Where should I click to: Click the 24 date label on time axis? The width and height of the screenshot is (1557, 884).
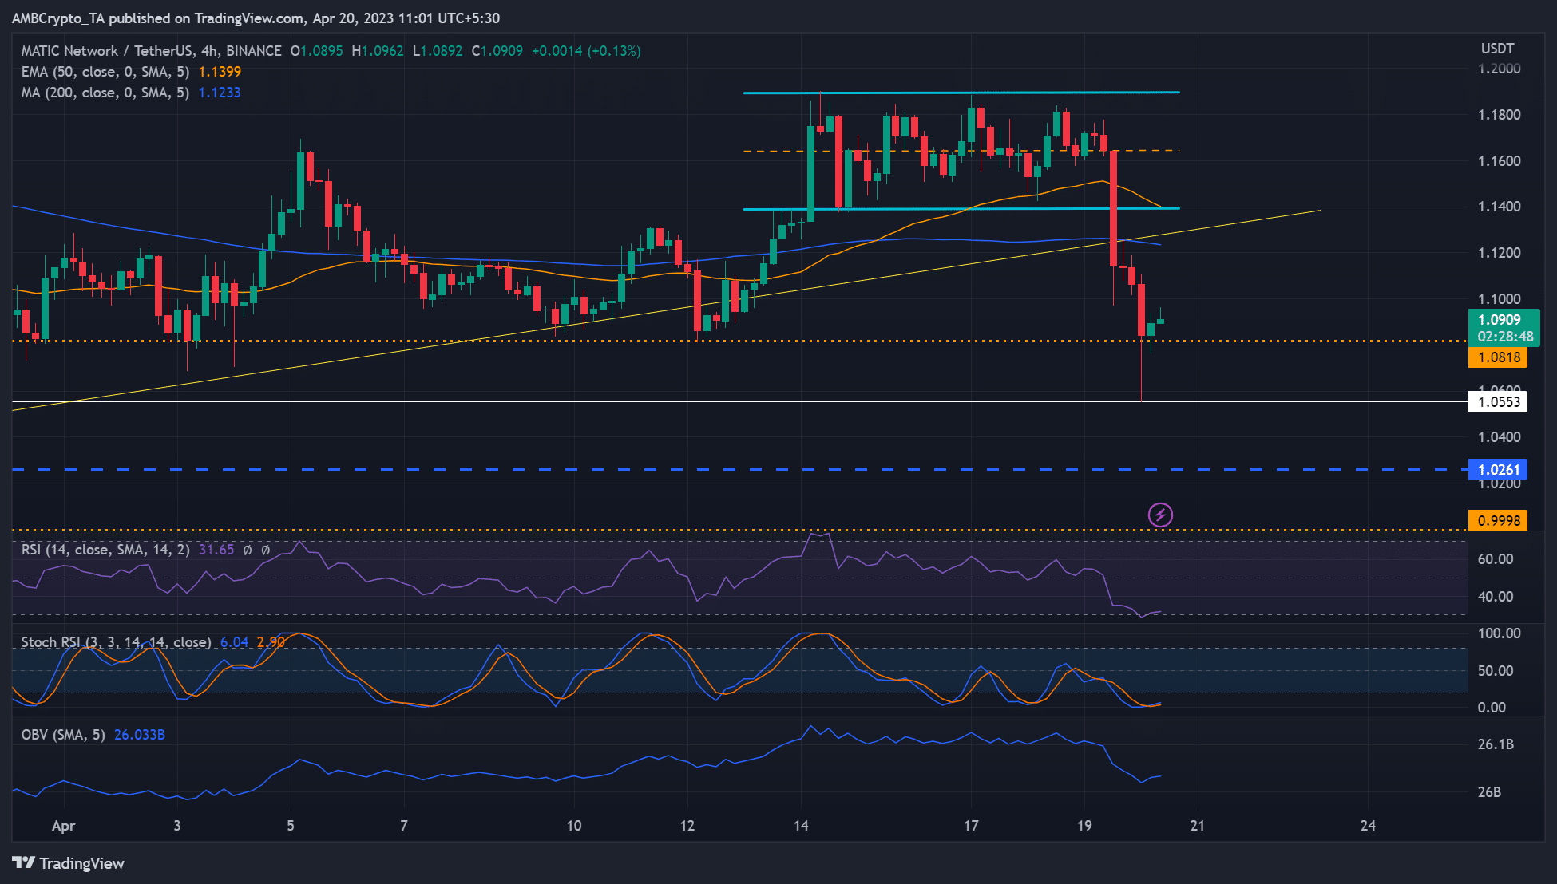tap(1368, 826)
